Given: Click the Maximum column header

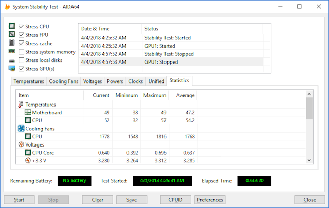Looking at the screenshot, I should pyautogui.click(x=154, y=95).
